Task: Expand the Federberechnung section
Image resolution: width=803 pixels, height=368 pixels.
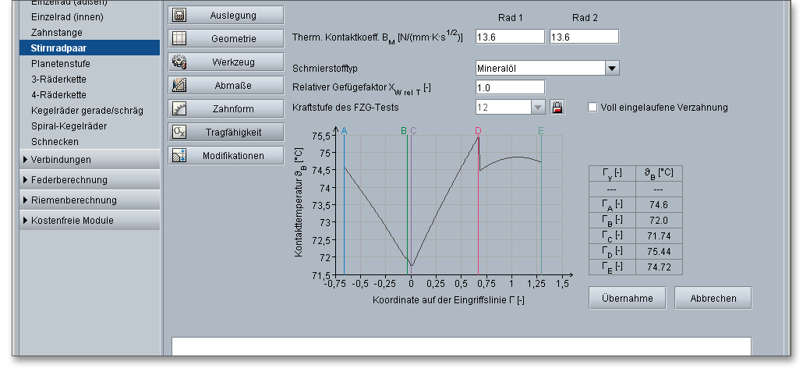Action: point(69,180)
